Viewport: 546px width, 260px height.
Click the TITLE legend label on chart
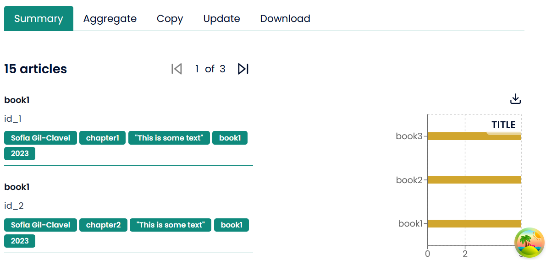pos(503,125)
